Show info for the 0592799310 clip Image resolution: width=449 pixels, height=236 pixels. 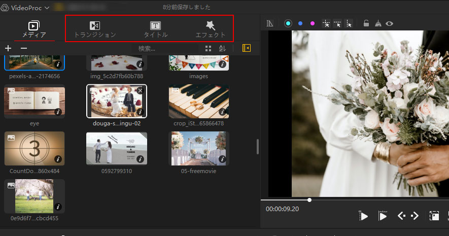[140, 159]
